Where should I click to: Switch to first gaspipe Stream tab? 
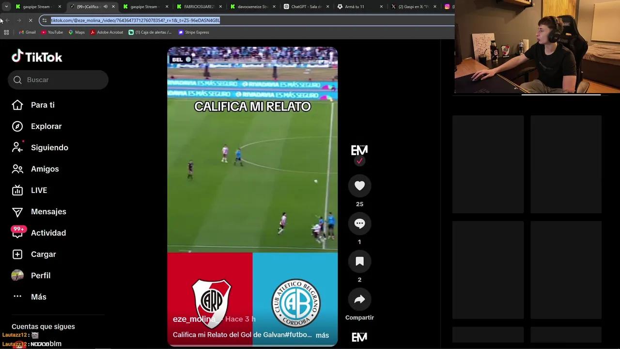pos(38,7)
